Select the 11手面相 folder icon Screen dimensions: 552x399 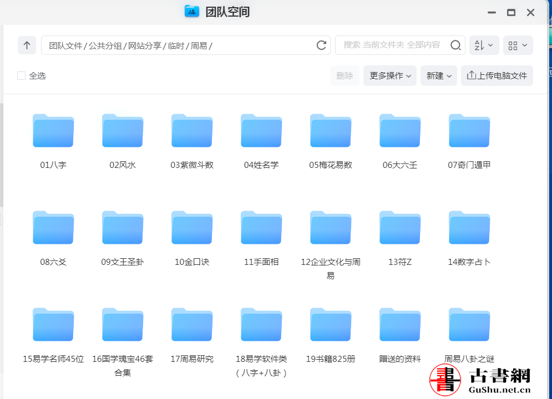[261, 227]
